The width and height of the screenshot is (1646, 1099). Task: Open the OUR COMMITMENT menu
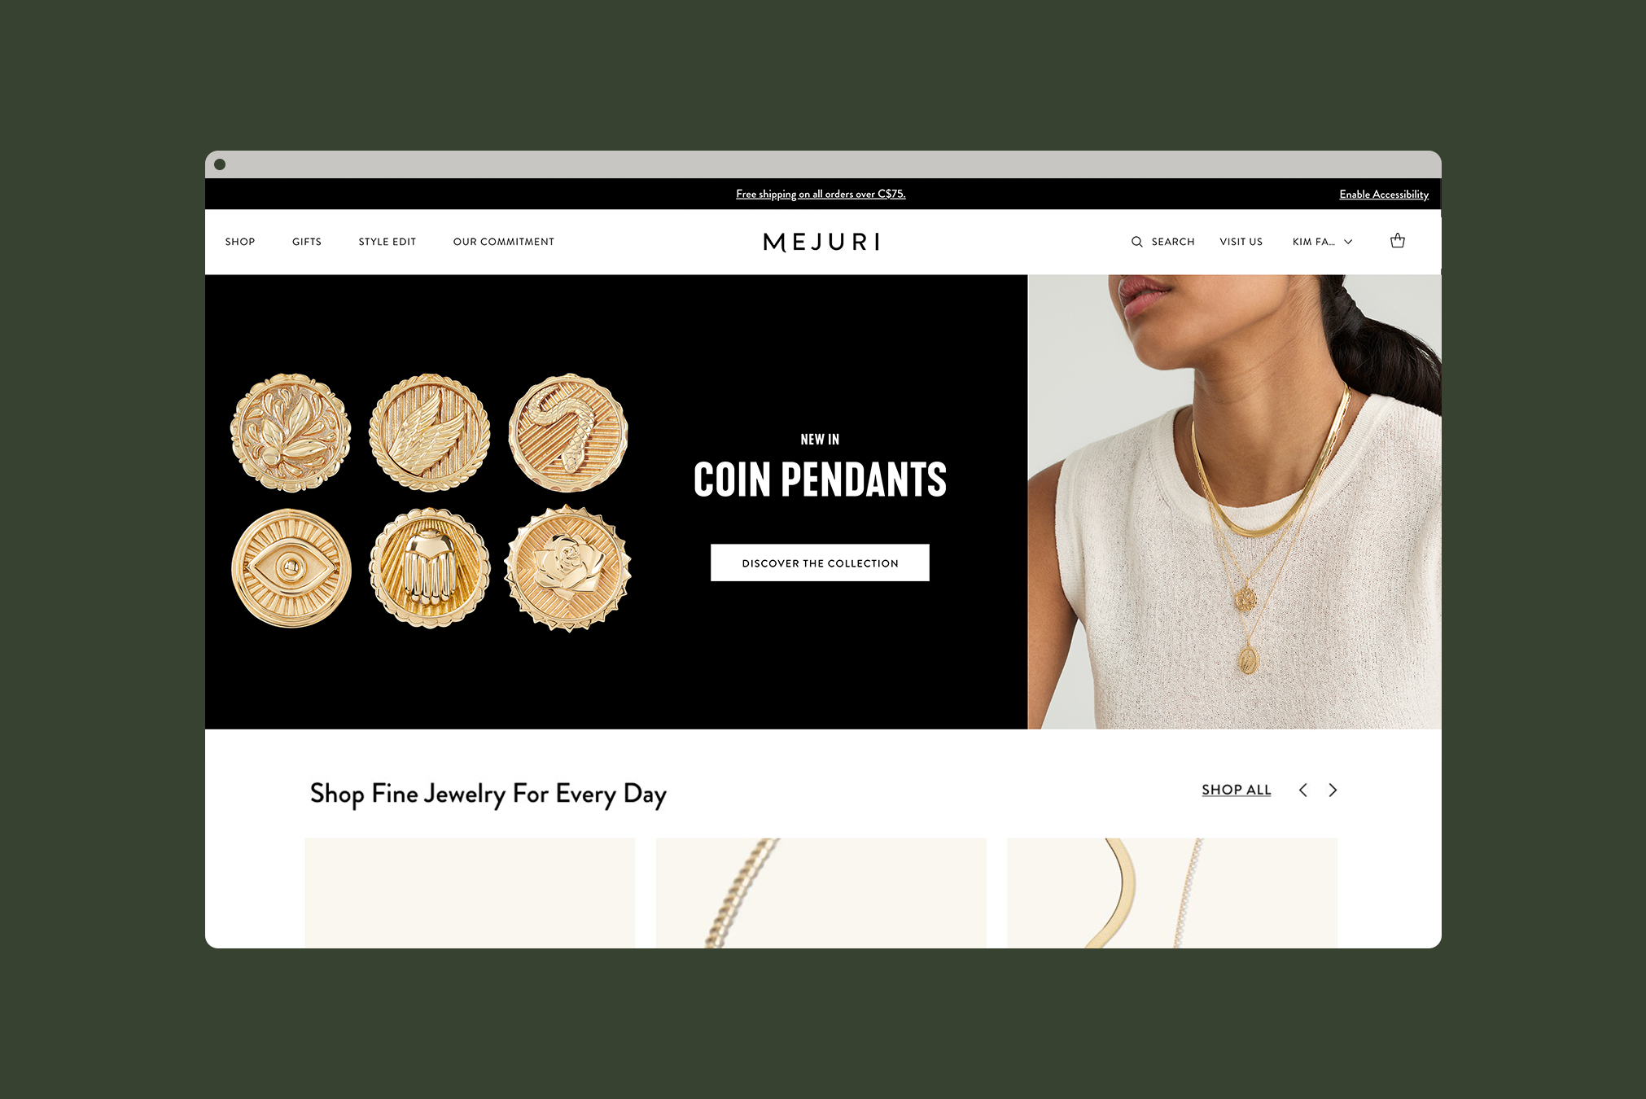(x=504, y=242)
